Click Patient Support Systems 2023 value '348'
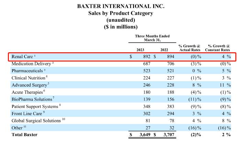This screenshot has width=246, height=143. point(147,107)
